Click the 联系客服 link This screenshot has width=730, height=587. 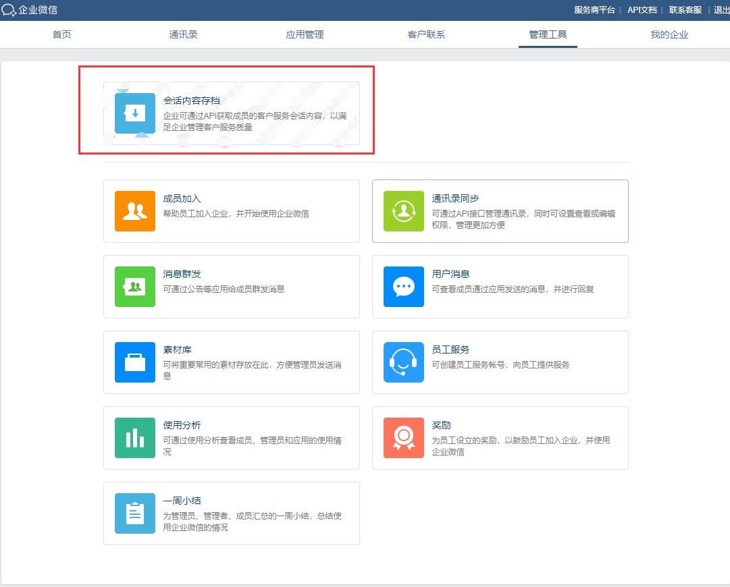pos(685,10)
